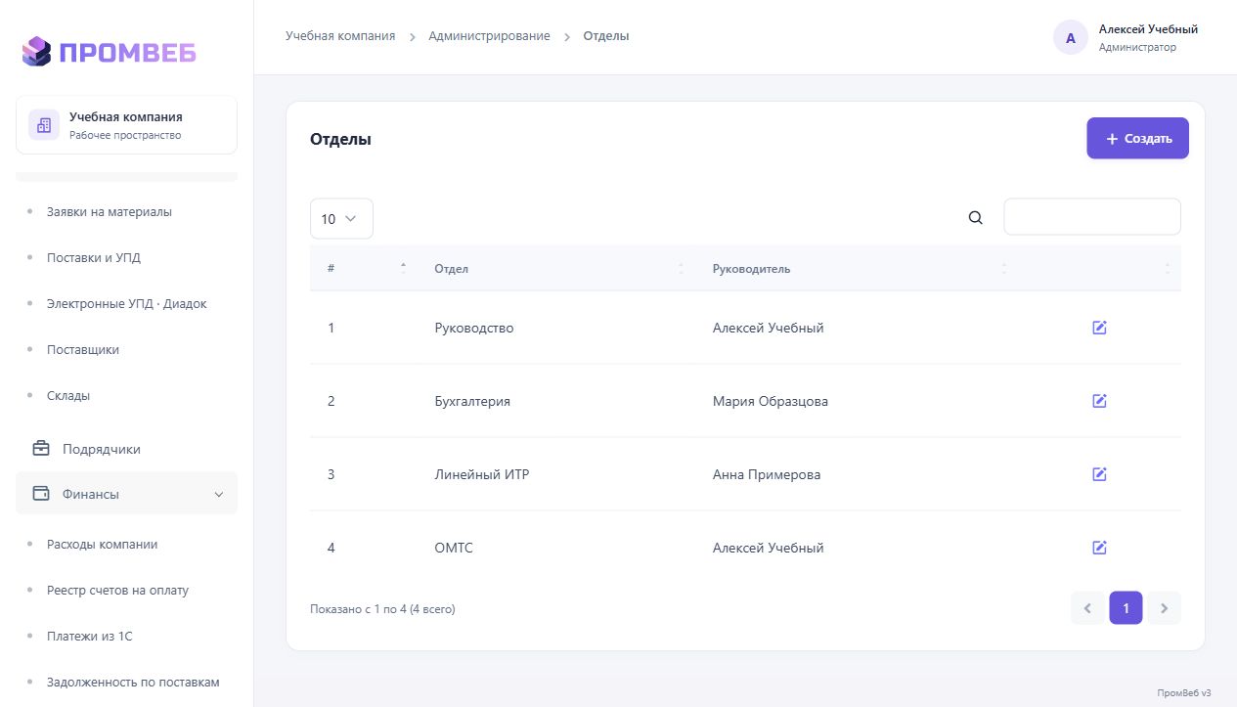Go to next page in pagination
Screen dimensions: 1237x707
click(1164, 608)
